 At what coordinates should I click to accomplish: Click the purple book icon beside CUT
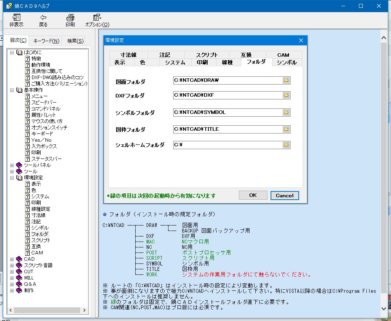(19, 271)
